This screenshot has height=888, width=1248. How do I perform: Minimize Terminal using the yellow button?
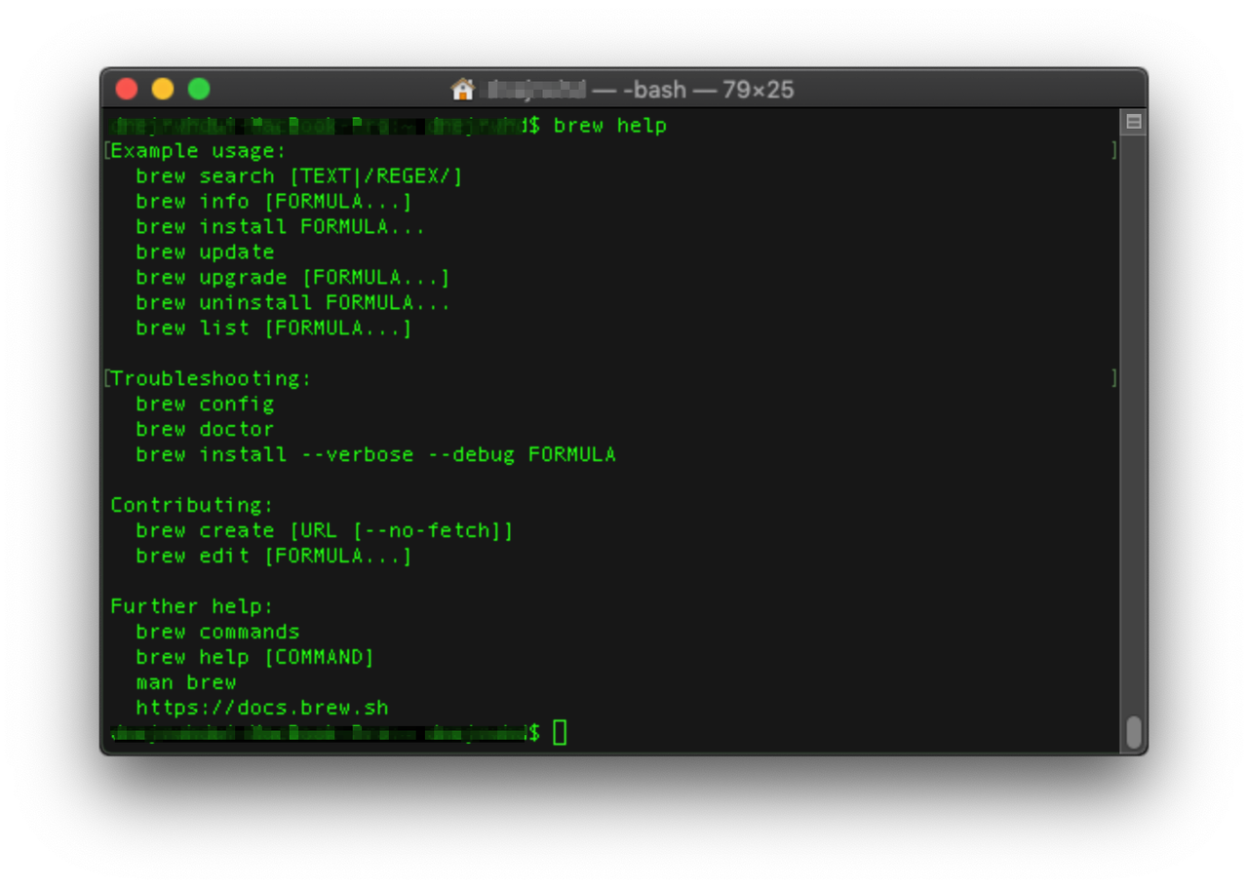pyautogui.click(x=163, y=90)
